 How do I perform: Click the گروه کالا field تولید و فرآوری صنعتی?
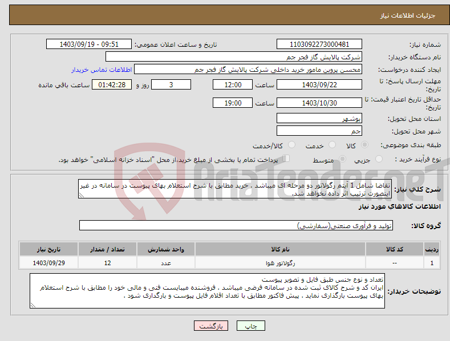click(236, 226)
